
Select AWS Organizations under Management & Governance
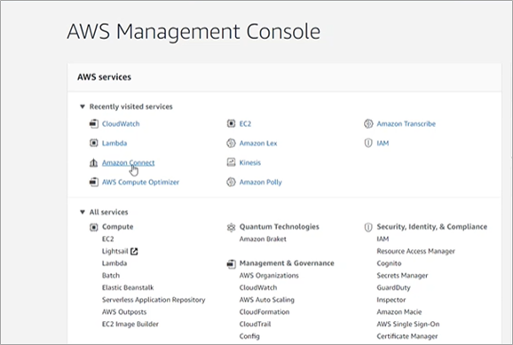(x=269, y=276)
